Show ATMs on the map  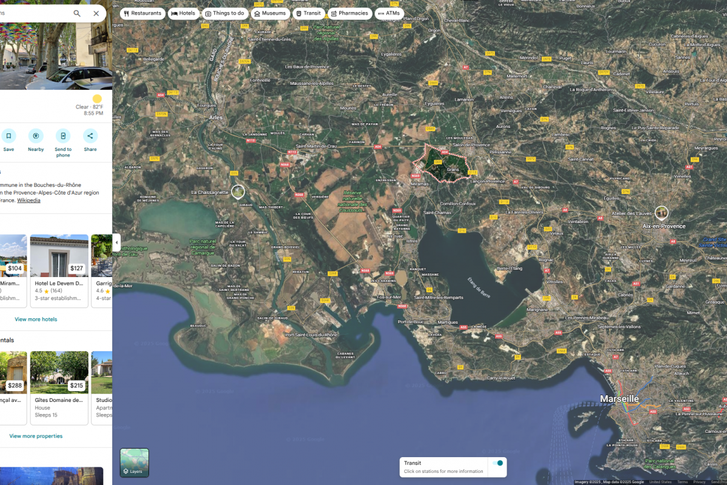coord(389,13)
